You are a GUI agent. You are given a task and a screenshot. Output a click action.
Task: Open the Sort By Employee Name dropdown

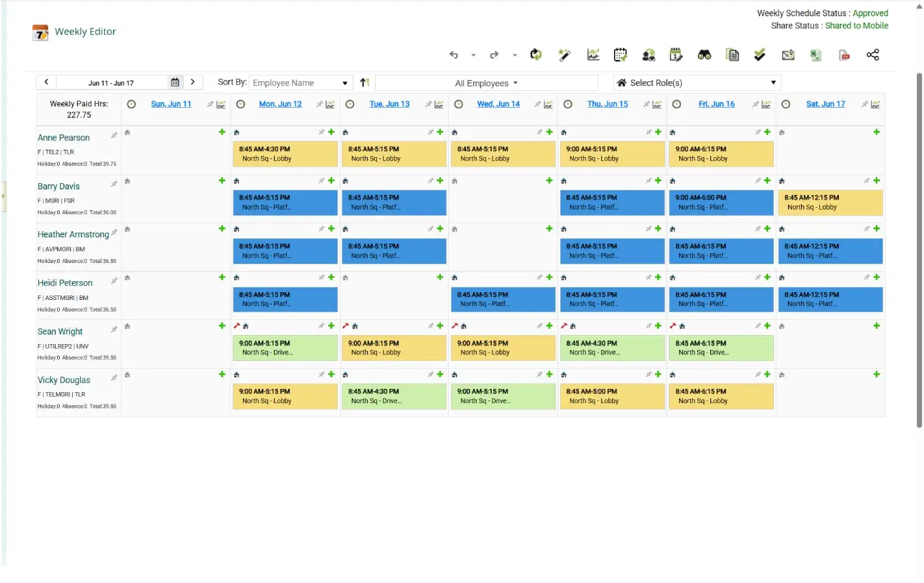click(x=300, y=83)
